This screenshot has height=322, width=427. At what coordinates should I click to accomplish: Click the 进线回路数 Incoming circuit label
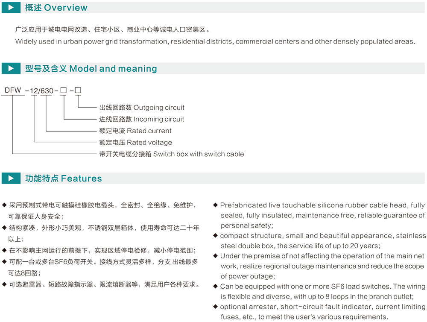click(142, 119)
